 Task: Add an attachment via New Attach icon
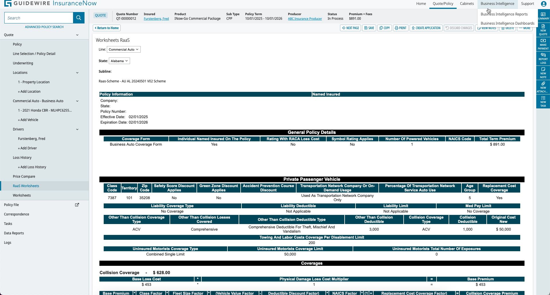[543, 87]
